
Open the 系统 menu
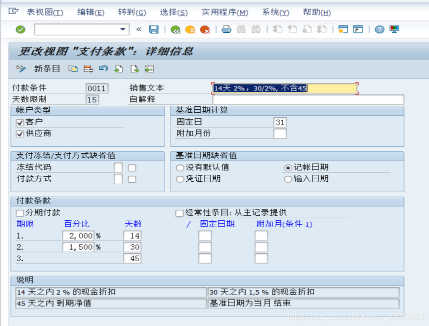point(275,12)
